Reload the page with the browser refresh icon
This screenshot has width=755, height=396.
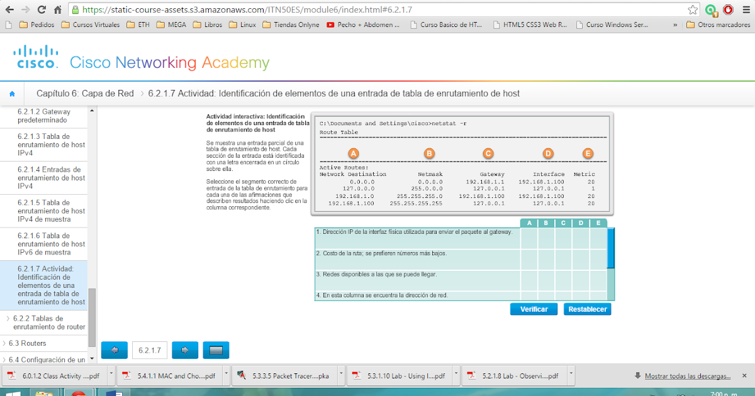(x=40, y=9)
